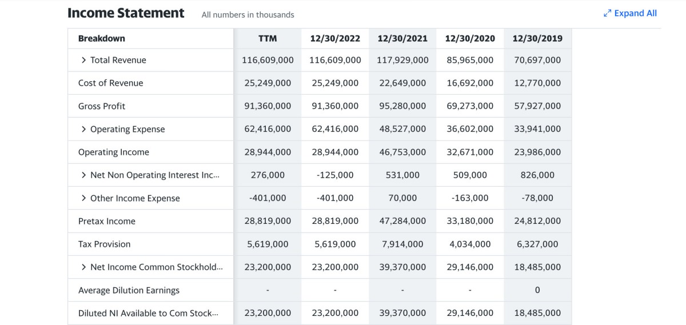Click Total Revenue value 70,697,000
Viewport: 686px width, 325px height.
coord(537,60)
